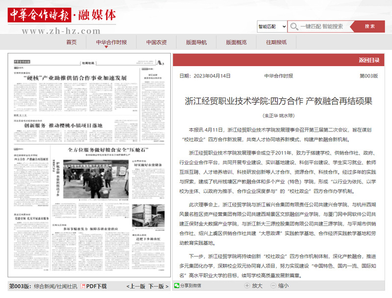Open 往期报纸 archive
Screen dimensions: 392x298
[276, 42]
